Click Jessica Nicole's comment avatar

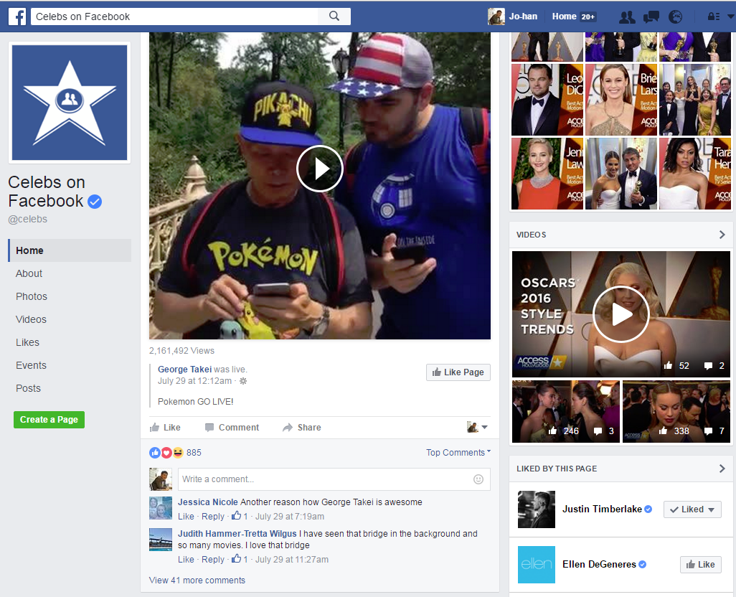(161, 508)
